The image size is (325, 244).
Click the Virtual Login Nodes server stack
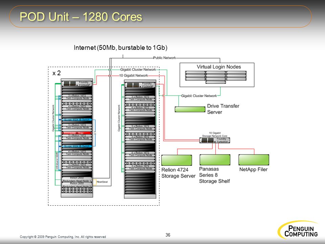tap(216, 77)
